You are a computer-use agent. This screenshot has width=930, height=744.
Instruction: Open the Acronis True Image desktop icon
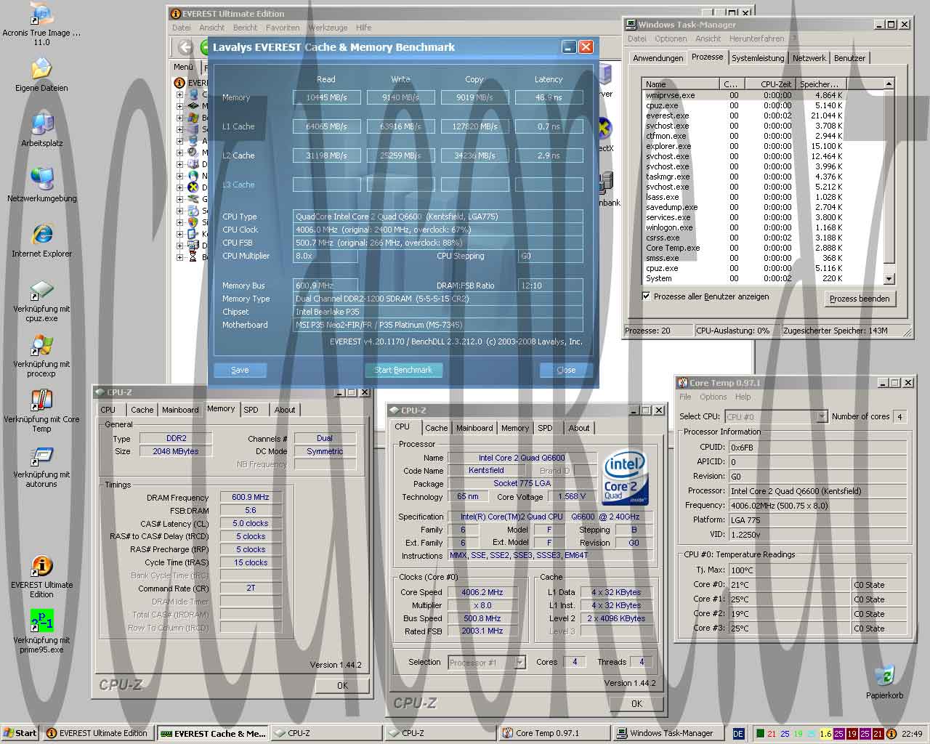41,15
